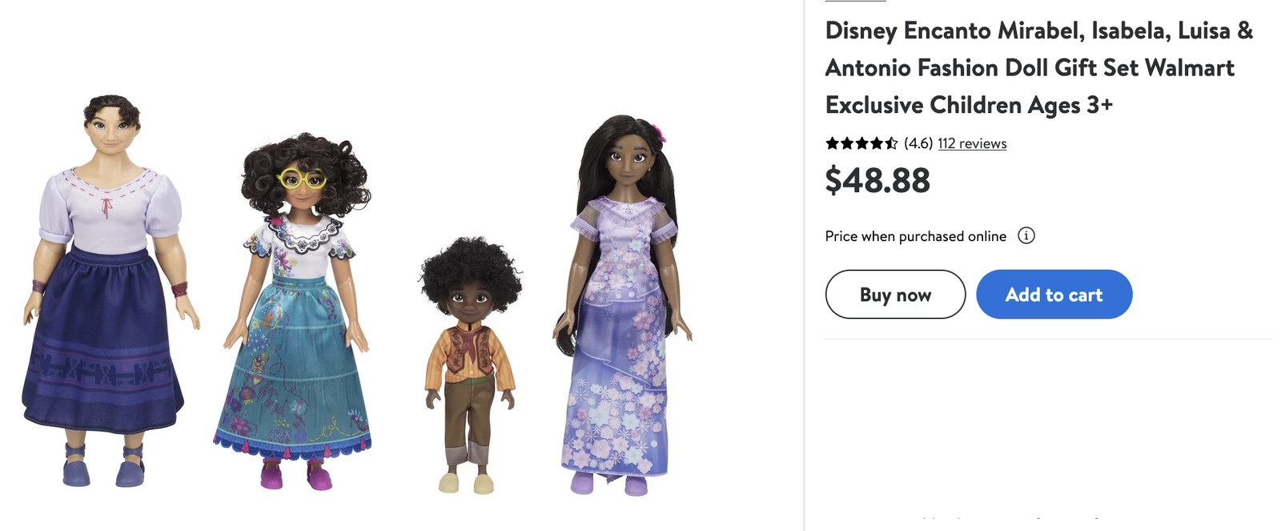Click the half-filled fifth rating star

click(890, 143)
